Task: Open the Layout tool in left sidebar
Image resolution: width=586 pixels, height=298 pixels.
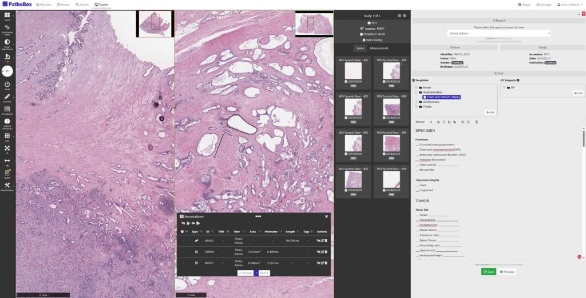Action: (7, 16)
